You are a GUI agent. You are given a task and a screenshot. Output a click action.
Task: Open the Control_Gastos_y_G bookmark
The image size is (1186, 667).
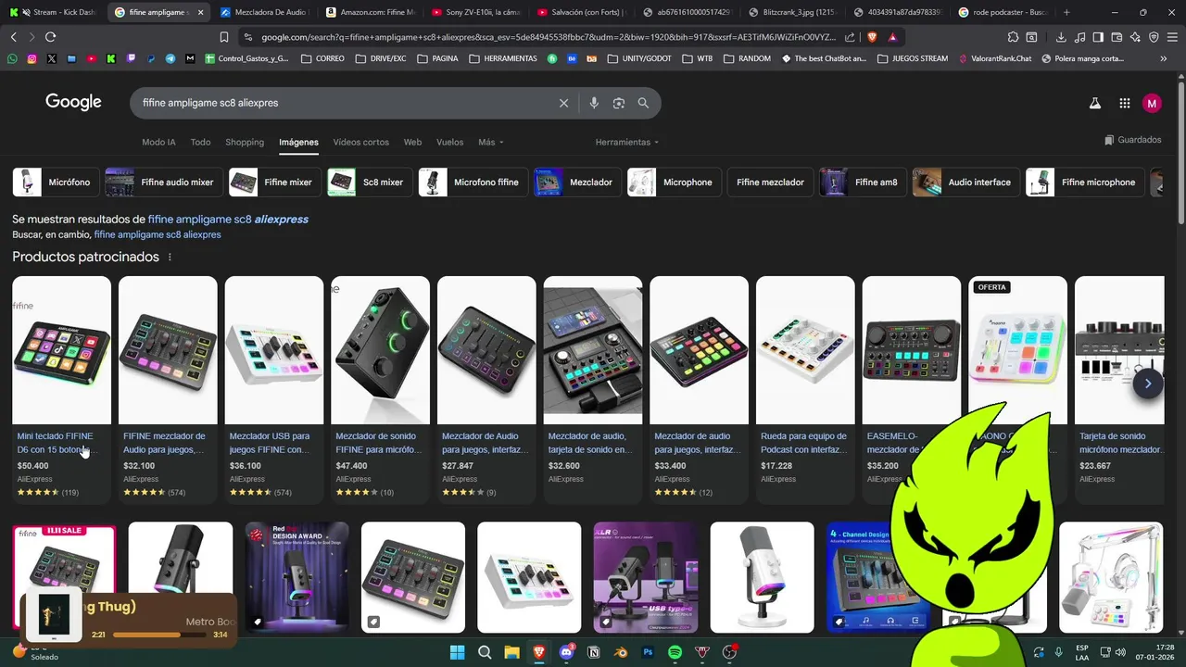pos(246,58)
